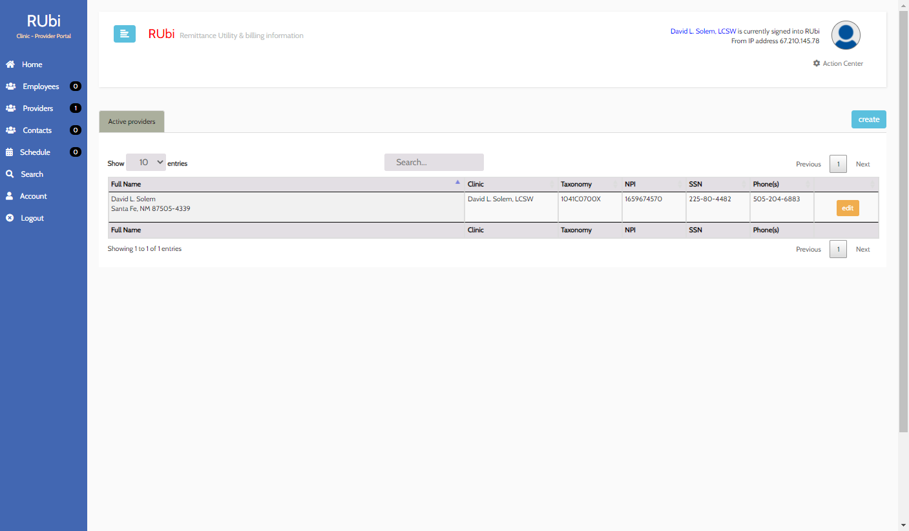Click the create provider button
The width and height of the screenshot is (909, 531).
click(868, 119)
